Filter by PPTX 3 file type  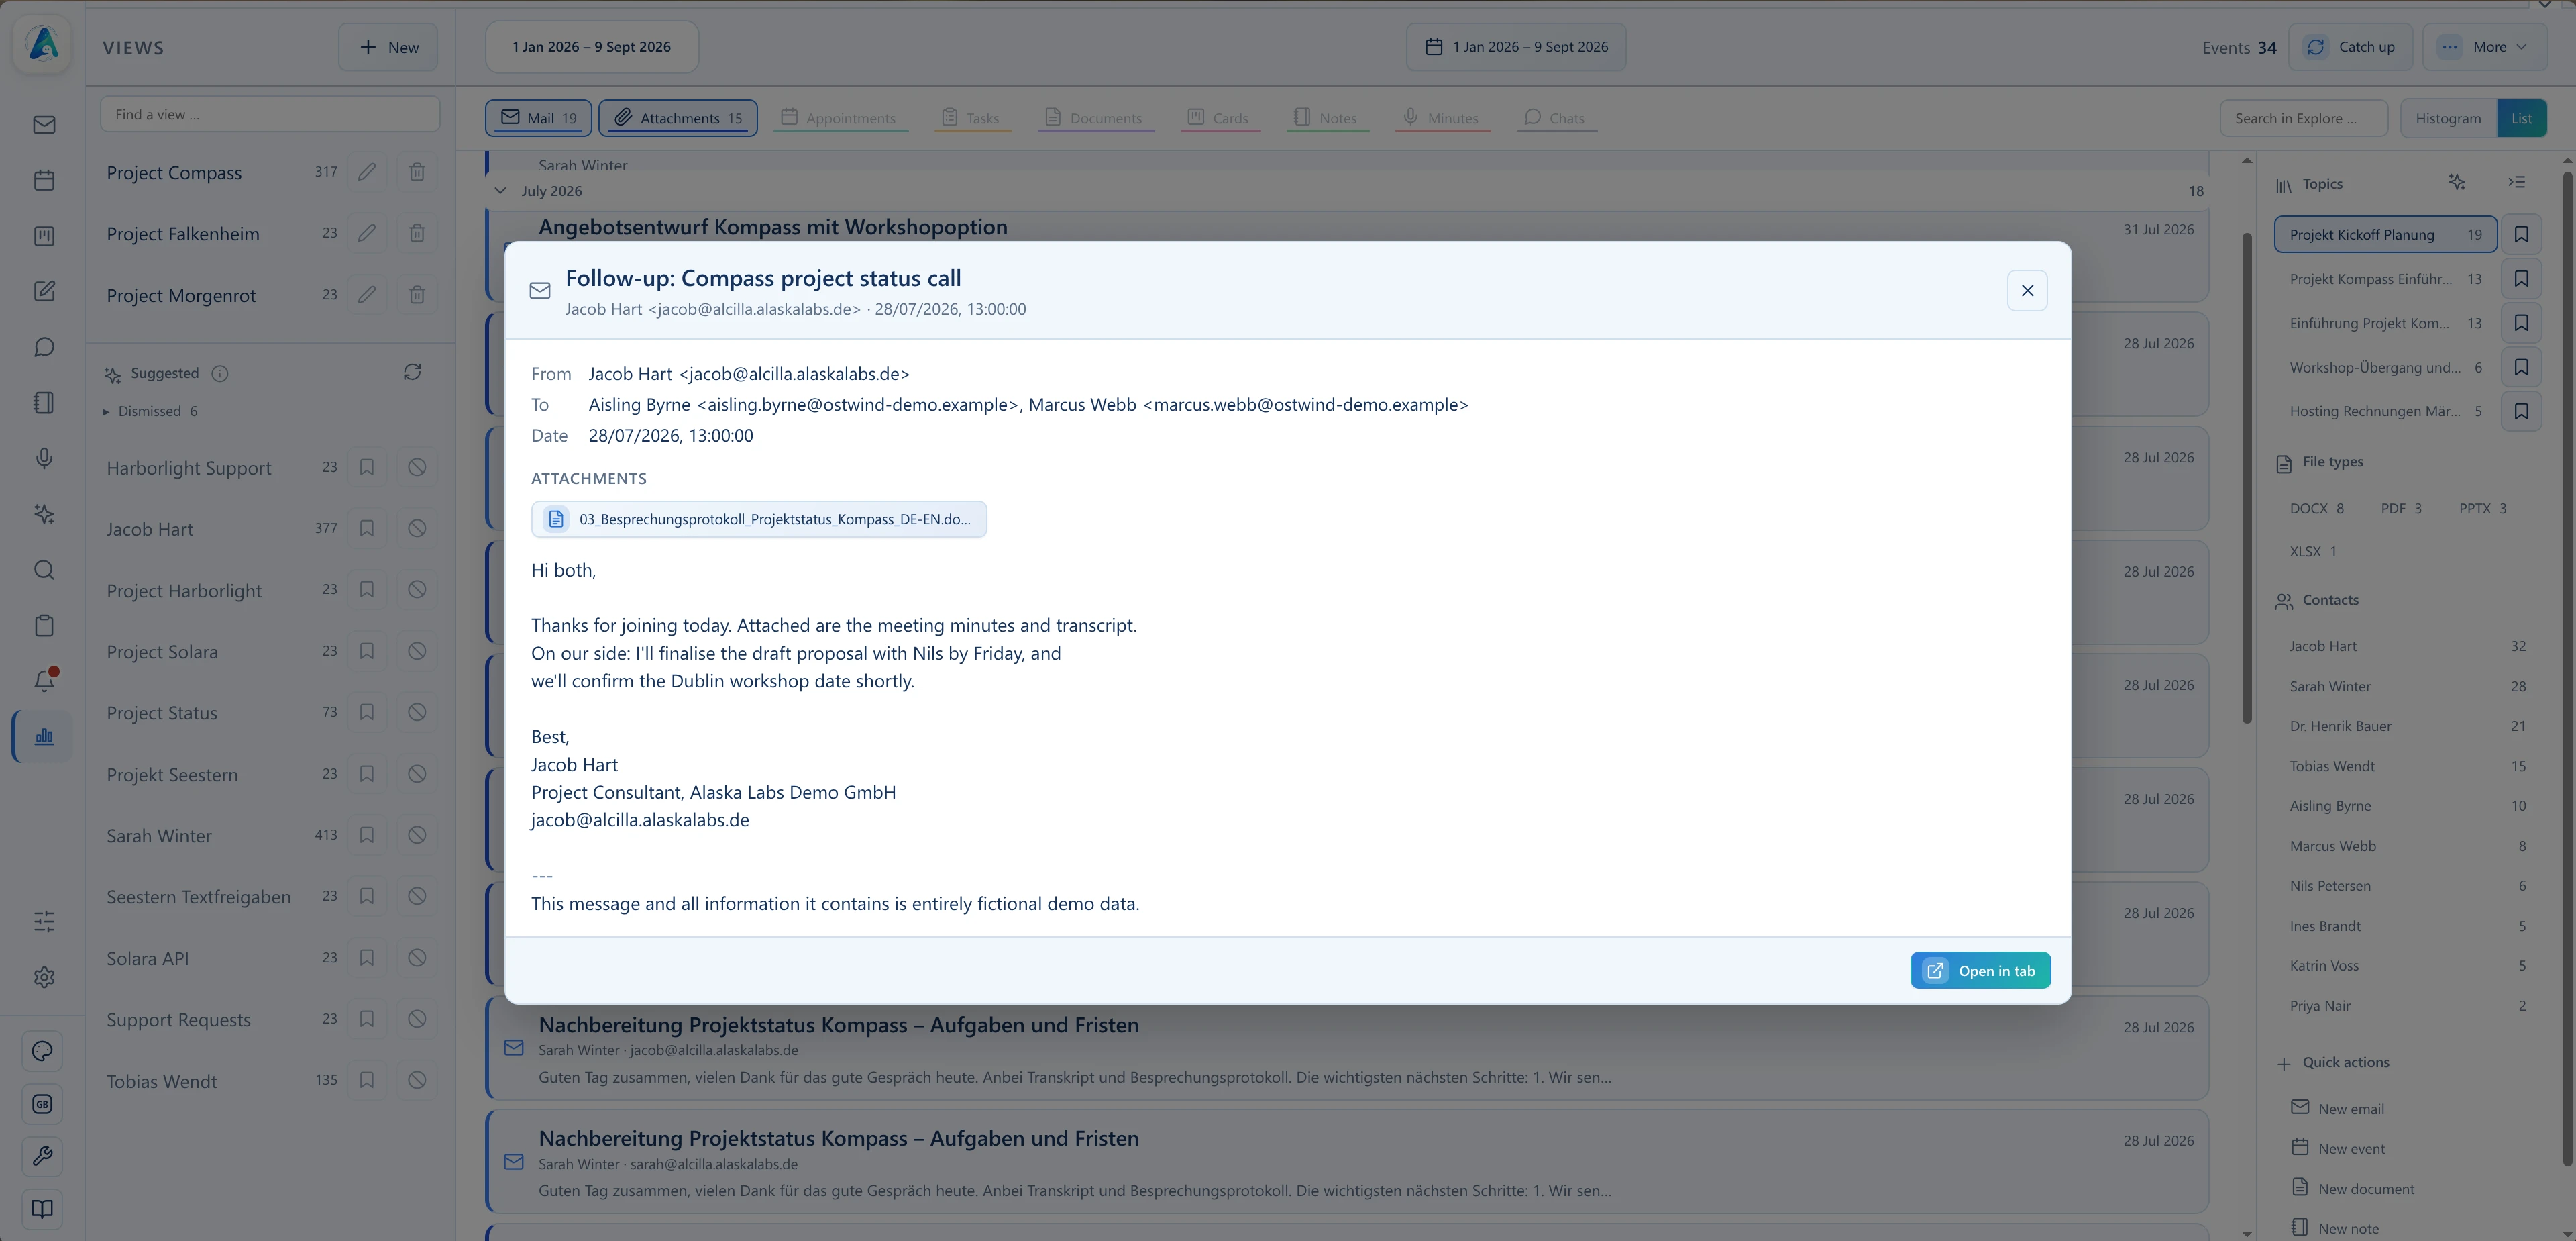pyautogui.click(x=2483, y=508)
